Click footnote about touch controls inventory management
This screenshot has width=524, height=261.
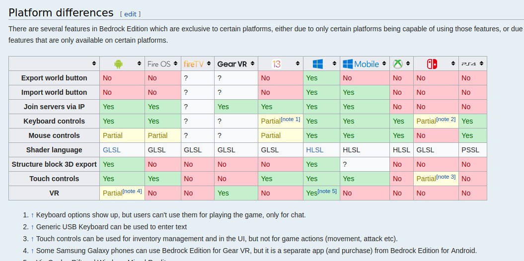click(x=217, y=239)
